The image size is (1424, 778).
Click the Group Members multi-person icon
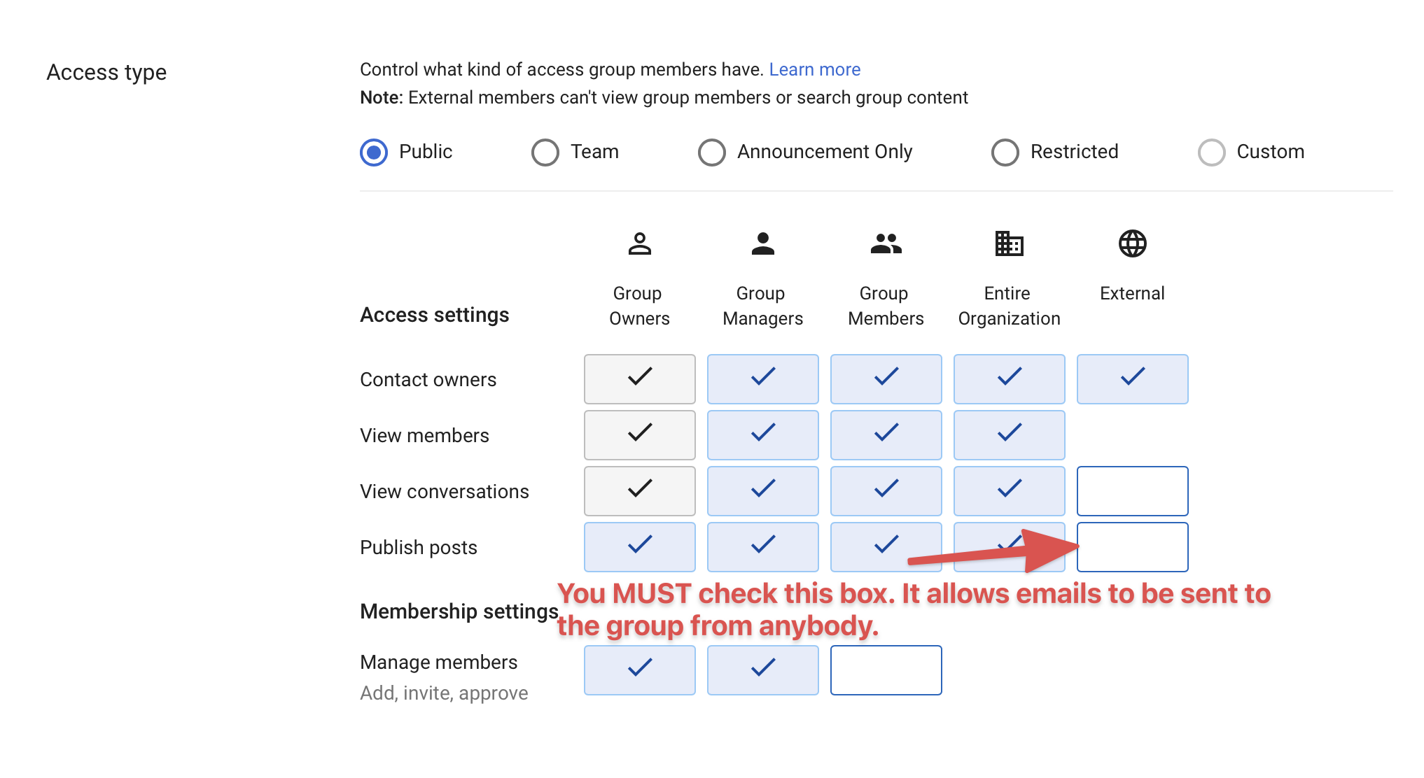884,246
